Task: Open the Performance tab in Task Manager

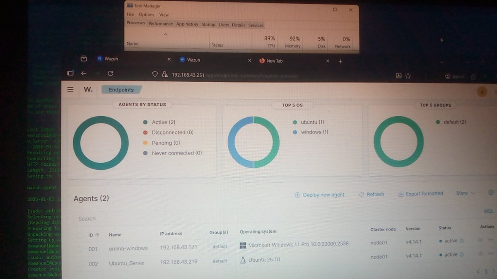Action: (161, 24)
